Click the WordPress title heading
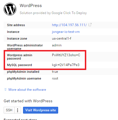The width and height of the screenshot is (118, 120). tap(31, 6)
